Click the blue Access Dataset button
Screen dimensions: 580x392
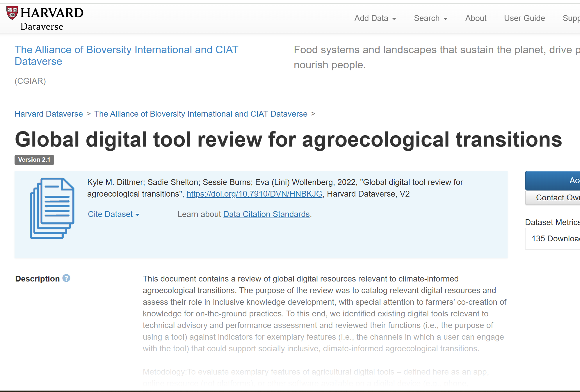(x=553, y=181)
